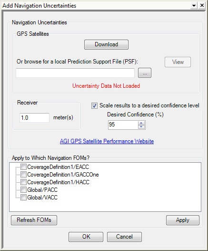The width and height of the screenshot is (208, 251).
Task: Check the CoverageDefinition1/HACC box
Action: (23, 182)
